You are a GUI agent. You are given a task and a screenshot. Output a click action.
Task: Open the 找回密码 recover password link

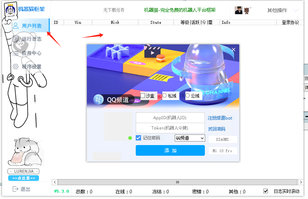pos(217,129)
